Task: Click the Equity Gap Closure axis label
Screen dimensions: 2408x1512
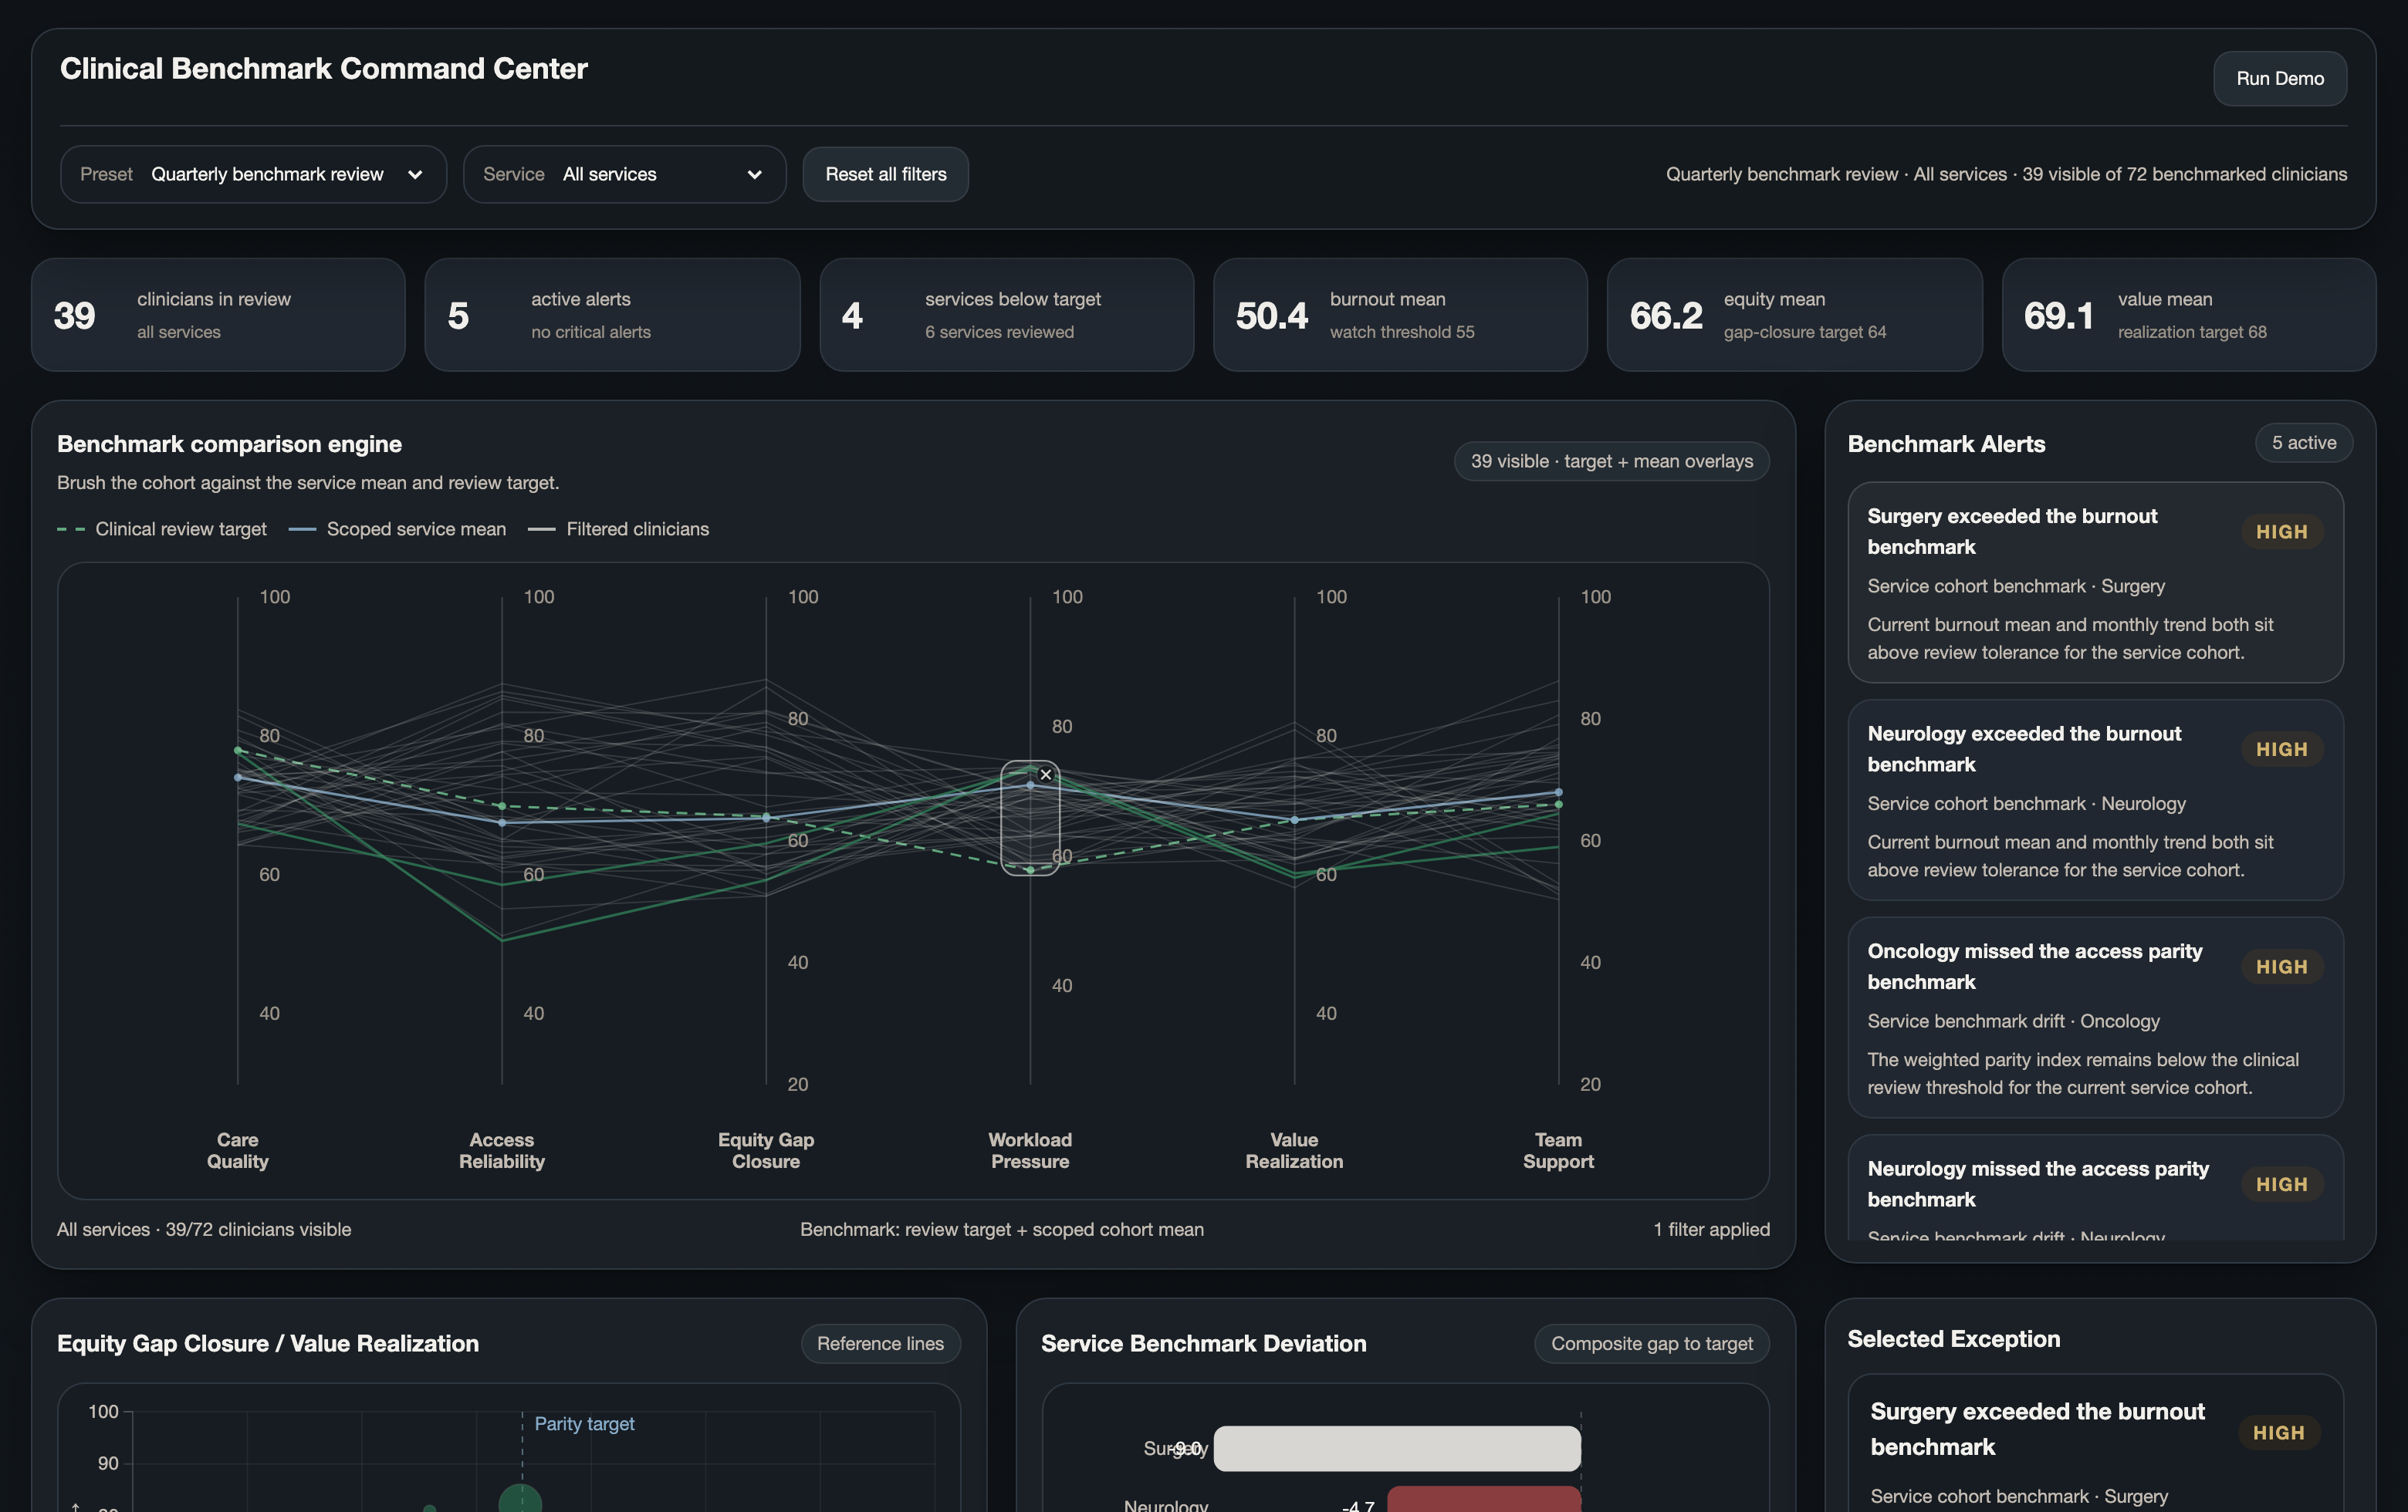Action: coord(766,1150)
